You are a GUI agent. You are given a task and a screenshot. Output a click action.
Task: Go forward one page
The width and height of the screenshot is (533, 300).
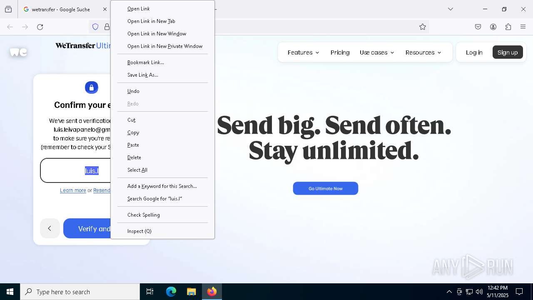click(x=25, y=27)
